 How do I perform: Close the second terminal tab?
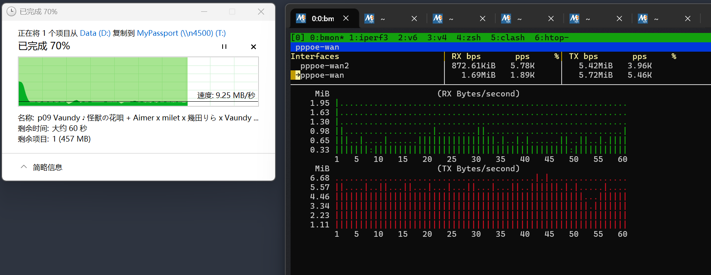414,19
